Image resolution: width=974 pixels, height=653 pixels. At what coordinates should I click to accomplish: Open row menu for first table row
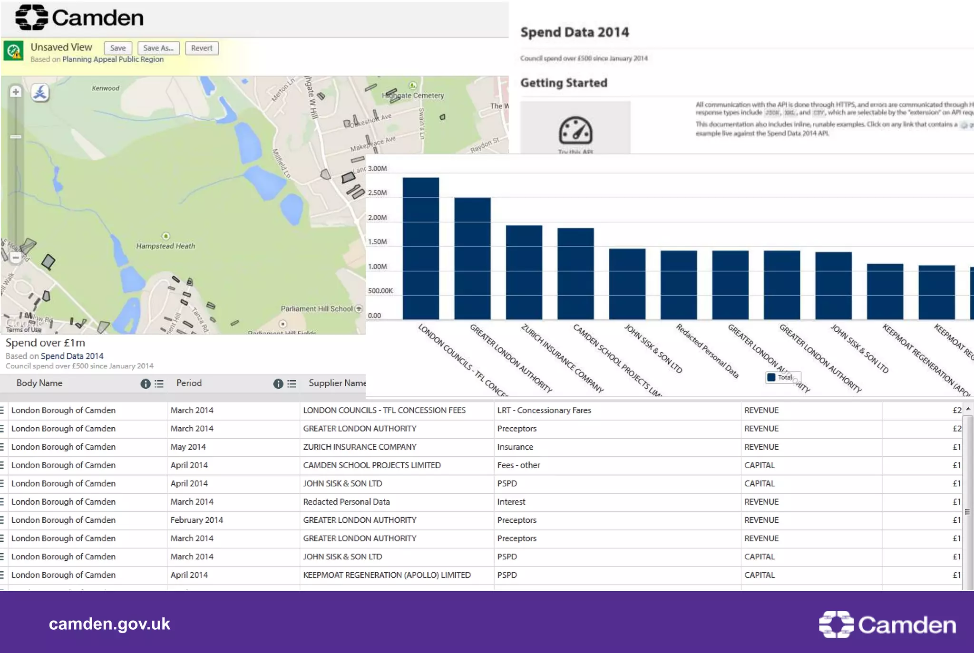[2, 410]
